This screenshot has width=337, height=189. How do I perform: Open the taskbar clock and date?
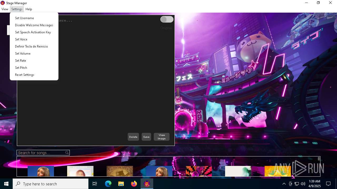314,184
